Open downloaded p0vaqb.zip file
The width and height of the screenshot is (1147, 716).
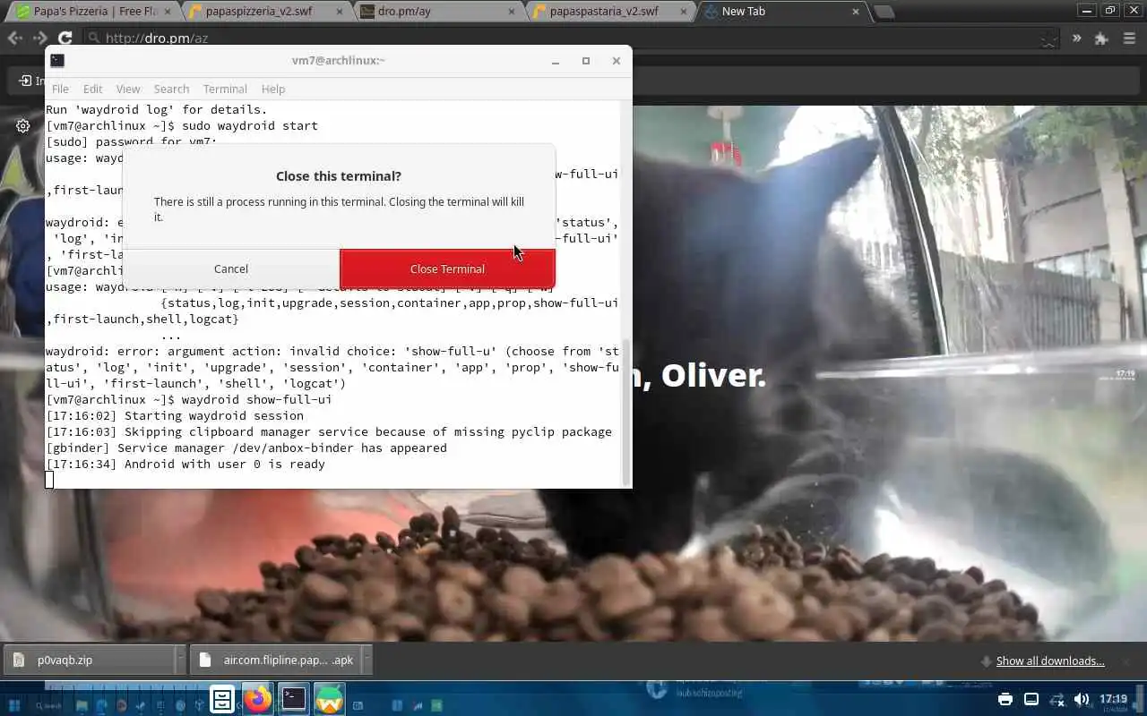tap(88, 660)
